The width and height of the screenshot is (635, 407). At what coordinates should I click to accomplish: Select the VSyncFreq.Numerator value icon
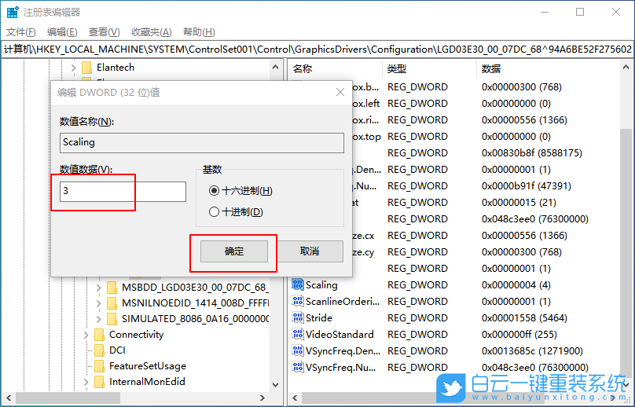coord(298,367)
